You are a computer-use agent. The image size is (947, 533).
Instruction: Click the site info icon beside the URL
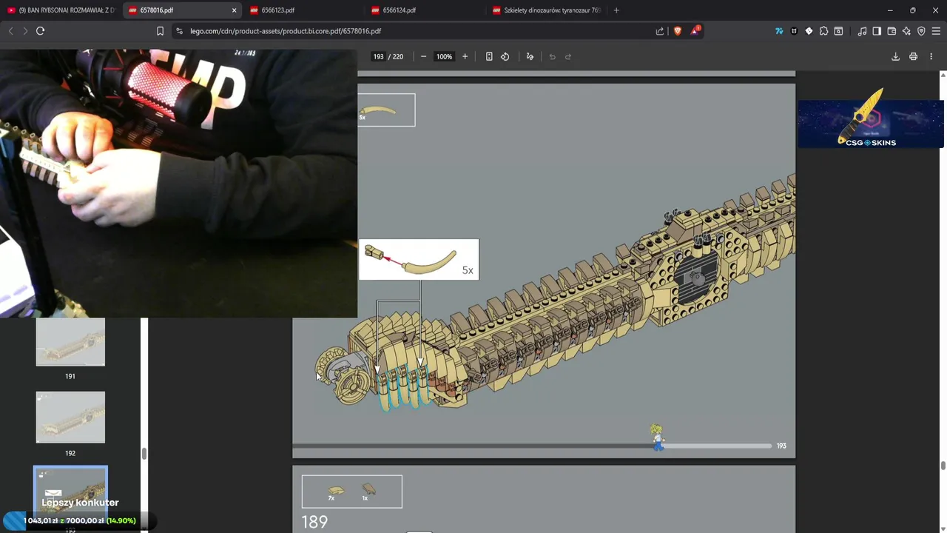click(x=179, y=31)
